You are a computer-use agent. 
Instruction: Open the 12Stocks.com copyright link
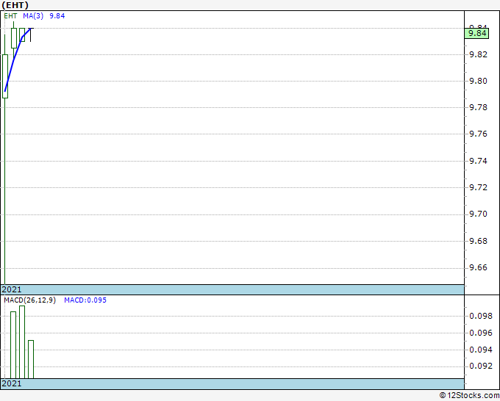[469, 396]
